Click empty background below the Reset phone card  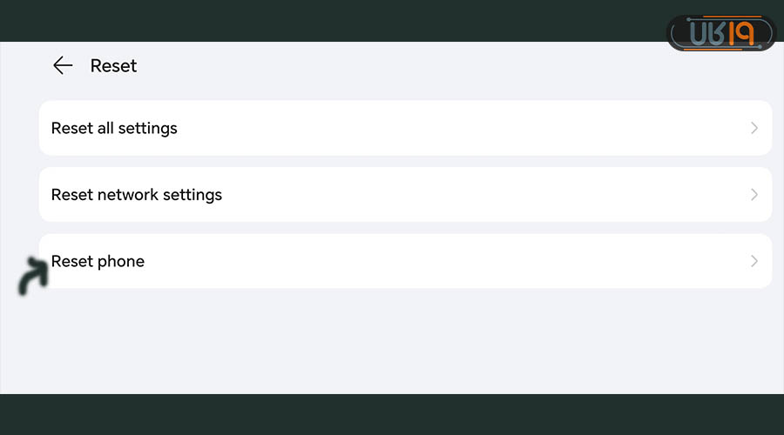392,344
